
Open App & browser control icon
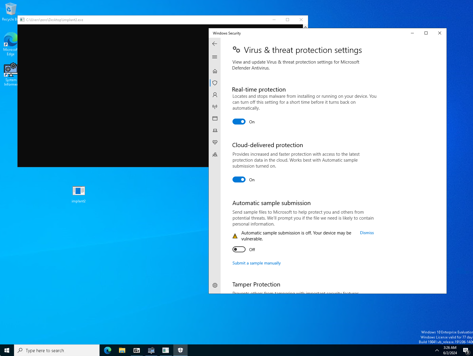pos(215,119)
